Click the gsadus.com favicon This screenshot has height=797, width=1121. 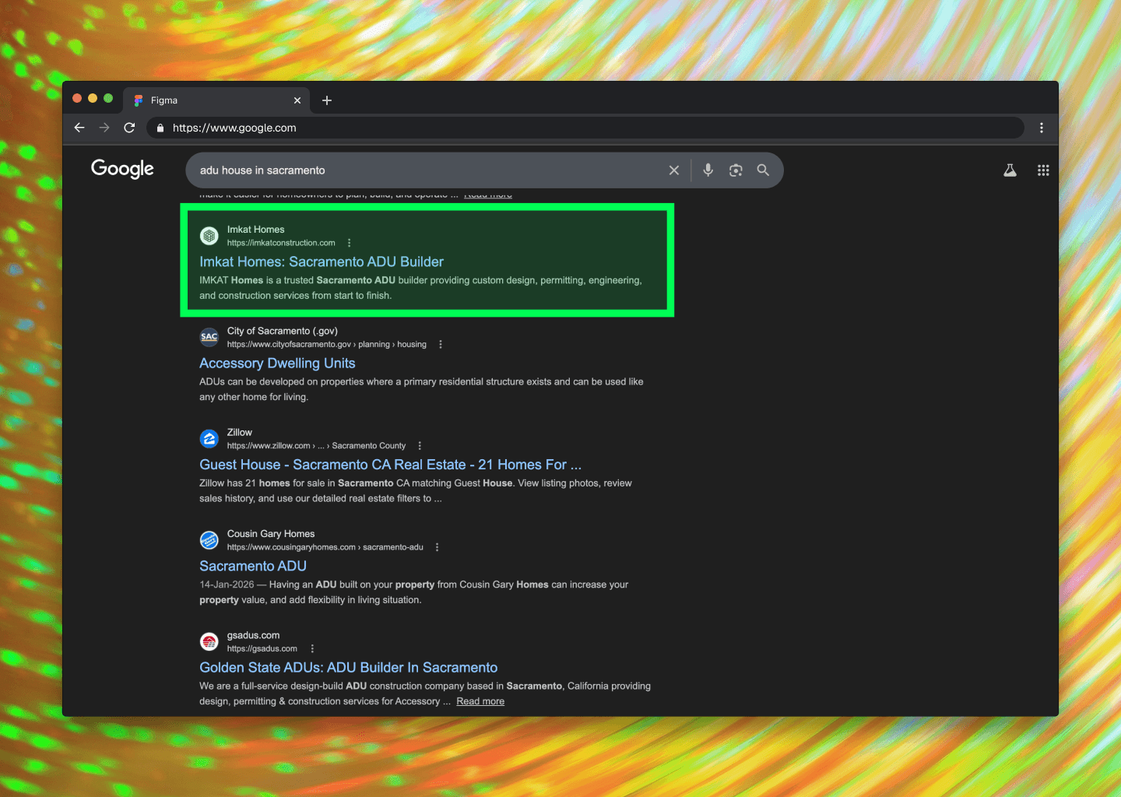point(209,641)
